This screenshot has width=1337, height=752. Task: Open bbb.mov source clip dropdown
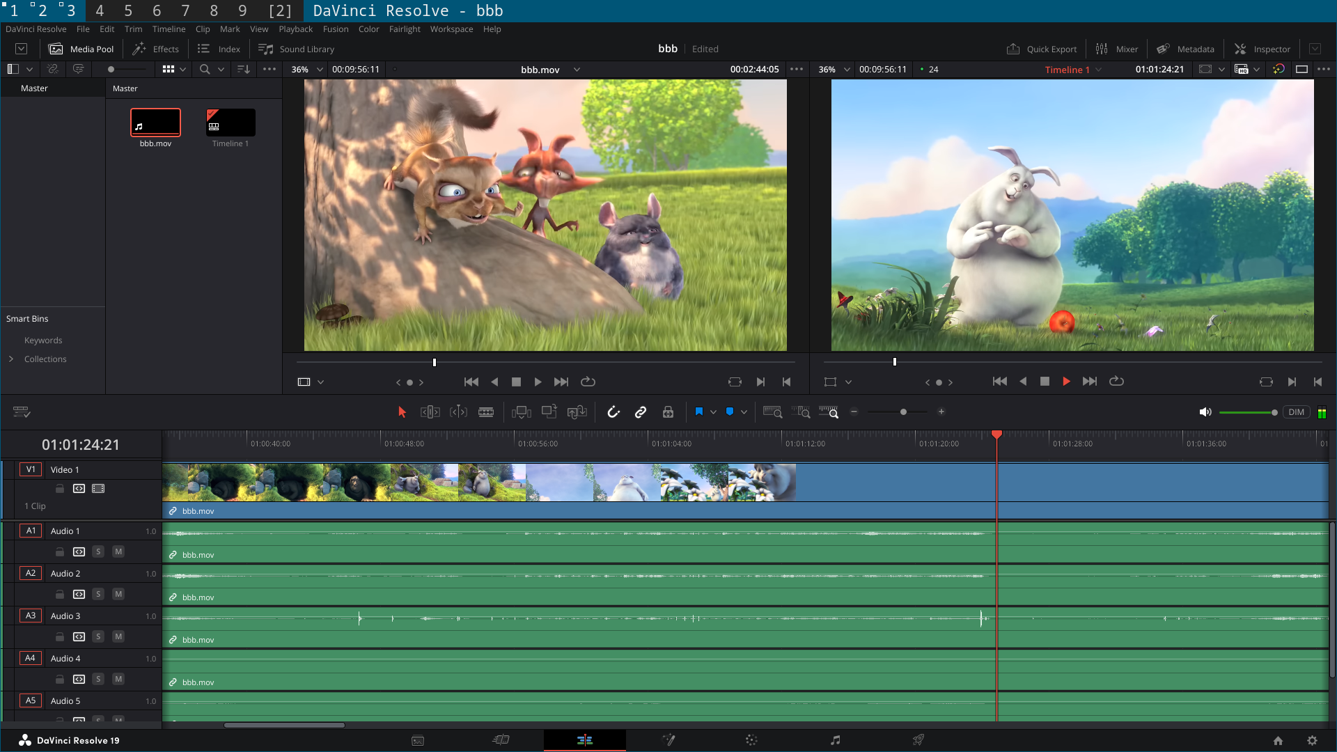[577, 70]
